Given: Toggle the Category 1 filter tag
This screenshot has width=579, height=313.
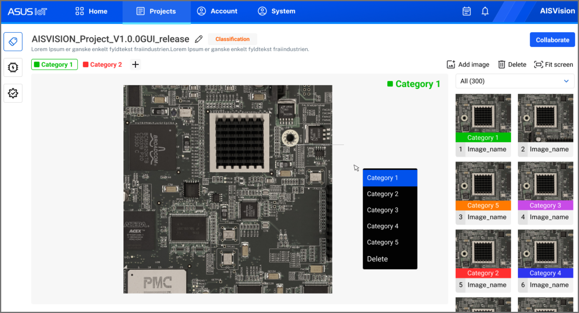Looking at the screenshot, I should coord(54,64).
